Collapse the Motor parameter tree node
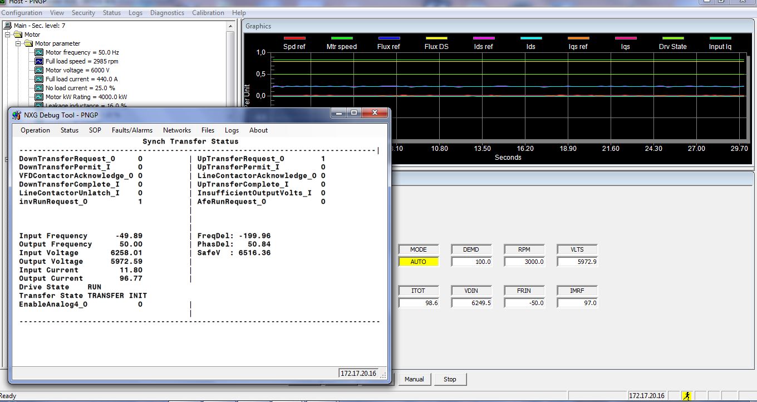This screenshot has height=402, width=757. click(18, 43)
